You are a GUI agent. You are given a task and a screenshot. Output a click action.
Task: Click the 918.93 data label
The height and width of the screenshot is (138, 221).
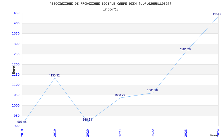click(88, 120)
